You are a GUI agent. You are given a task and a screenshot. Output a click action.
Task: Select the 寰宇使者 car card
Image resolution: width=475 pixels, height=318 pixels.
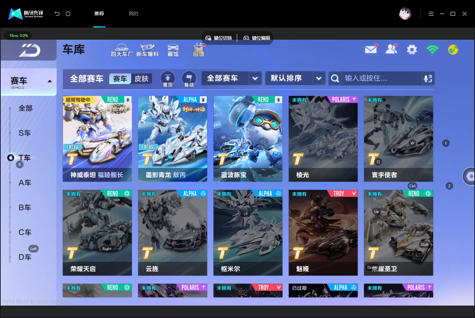coord(399,139)
